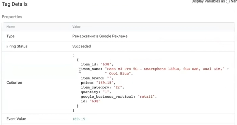Screen dimensions: 237x125
Task: Click the Ремаркетинг в Google Рекламе value
Action: tap(100, 36)
